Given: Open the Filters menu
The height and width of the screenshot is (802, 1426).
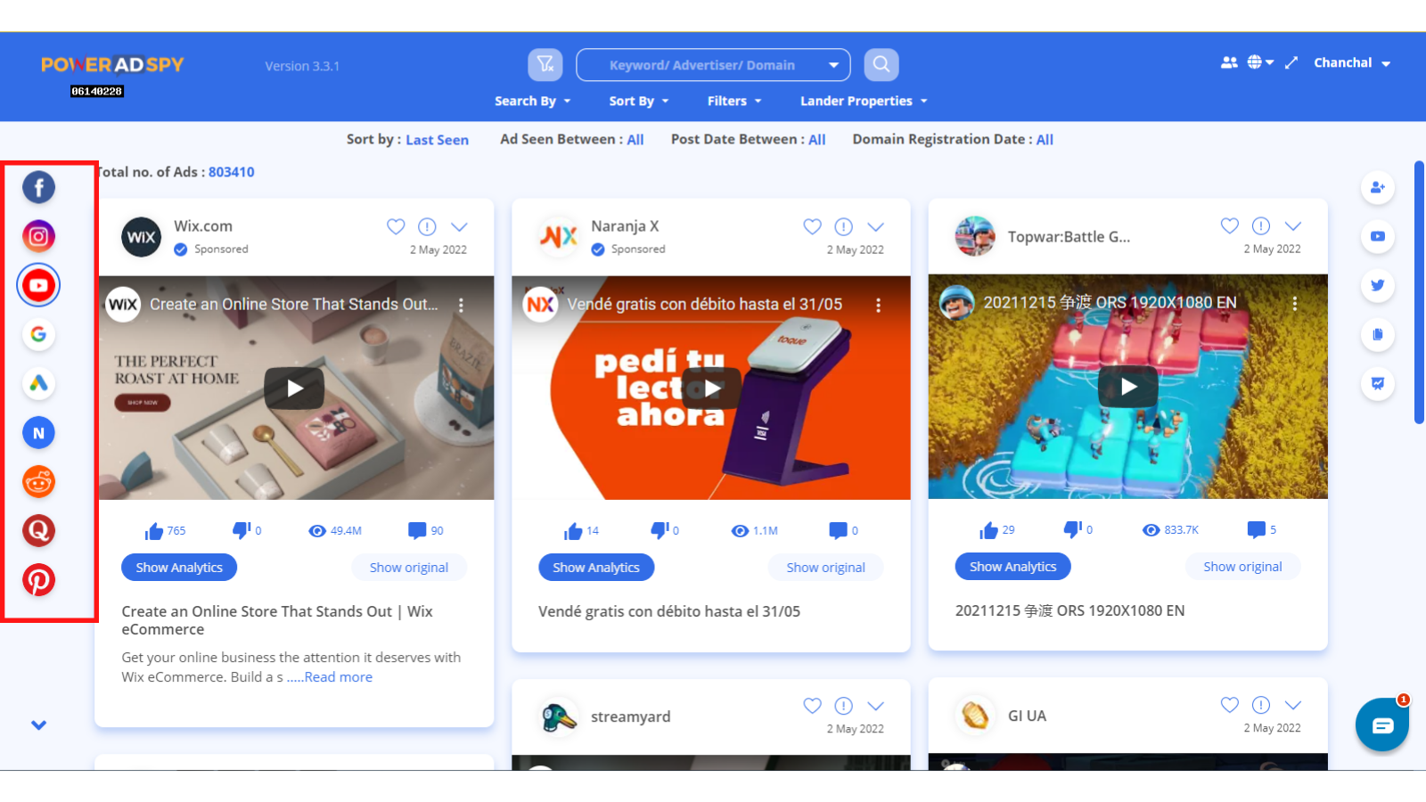Looking at the screenshot, I should [734, 101].
